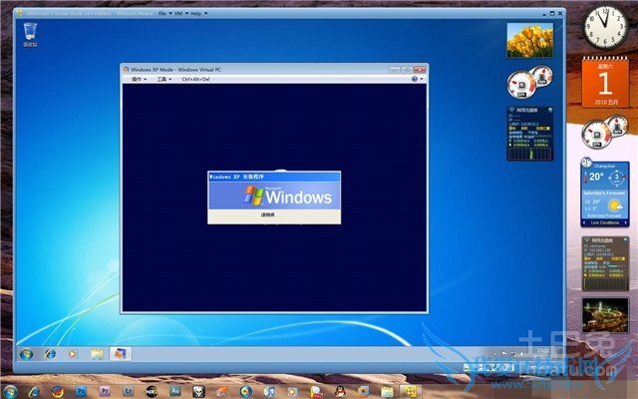This screenshot has height=399, width=638.
Task: Click the previous arrow in weather gadget footer
Action: 585,223
